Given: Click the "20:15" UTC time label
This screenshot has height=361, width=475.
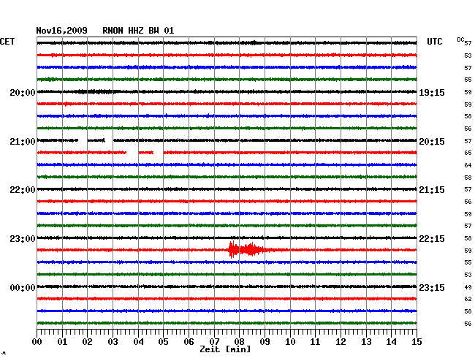Looking at the screenshot, I should pos(432,142).
